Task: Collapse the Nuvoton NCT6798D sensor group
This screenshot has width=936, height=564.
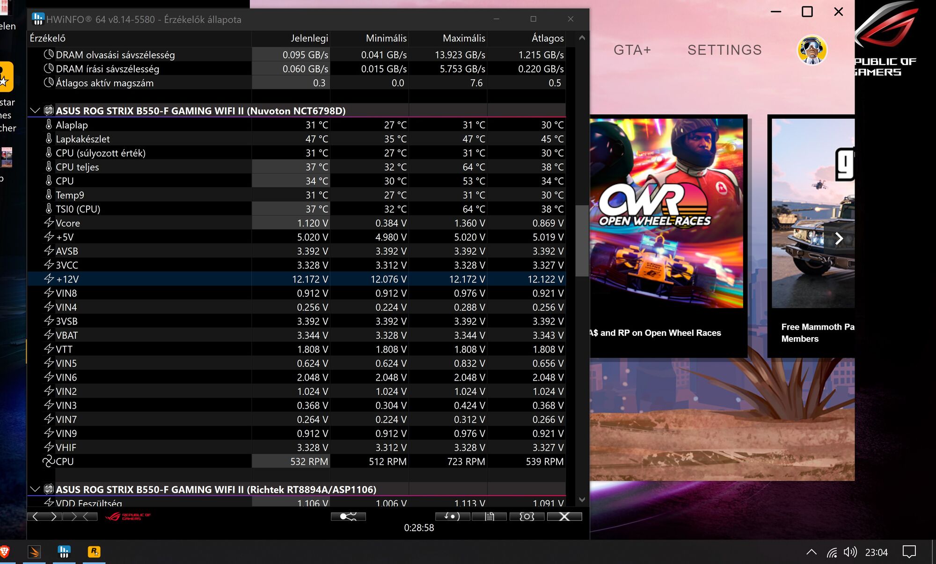Action: click(35, 111)
